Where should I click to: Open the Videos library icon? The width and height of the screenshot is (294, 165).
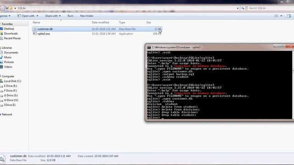pos(1,67)
